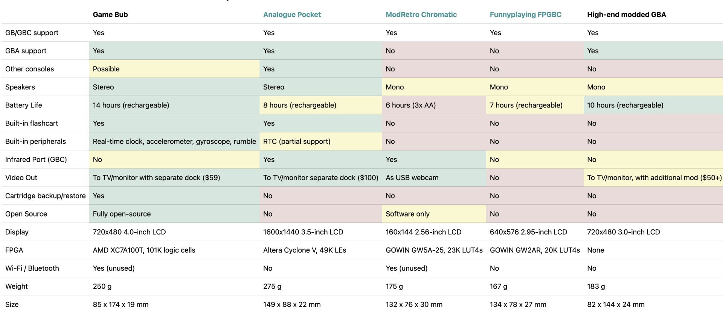Image resolution: width=723 pixels, height=312 pixels.
Task: Select the Built-in peripherals row label
Action: pos(35,141)
